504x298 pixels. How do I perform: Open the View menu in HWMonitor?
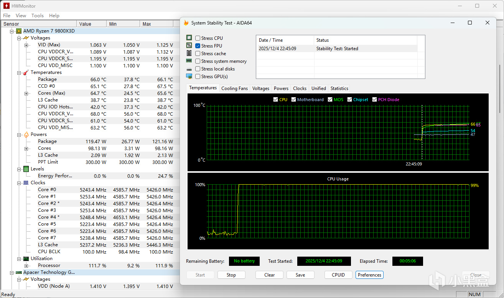[x=21, y=16]
